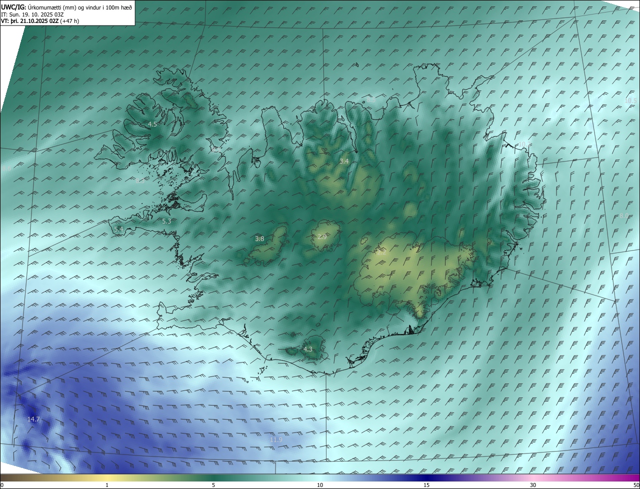Click the 11.9 value south of Iceland
The width and height of the screenshot is (640, 489).
pyautogui.click(x=276, y=439)
